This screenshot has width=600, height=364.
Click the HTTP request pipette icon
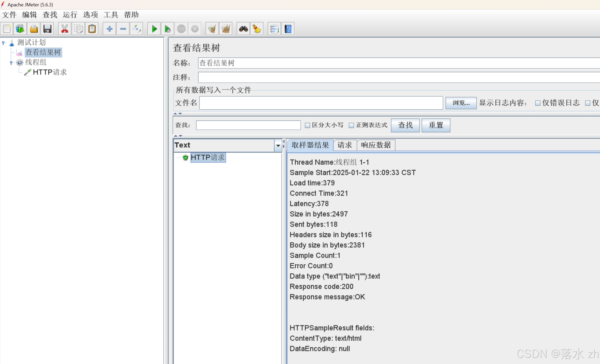tap(28, 72)
